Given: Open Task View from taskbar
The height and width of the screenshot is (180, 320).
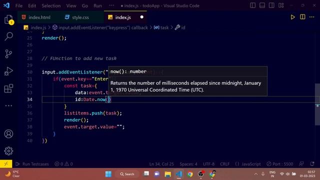Looking at the screenshot, I should (x=146, y=174).
